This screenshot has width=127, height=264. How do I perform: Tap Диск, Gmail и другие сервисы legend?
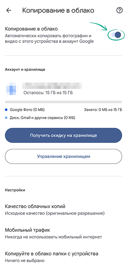pyautogui.click(x=43, y=118)
